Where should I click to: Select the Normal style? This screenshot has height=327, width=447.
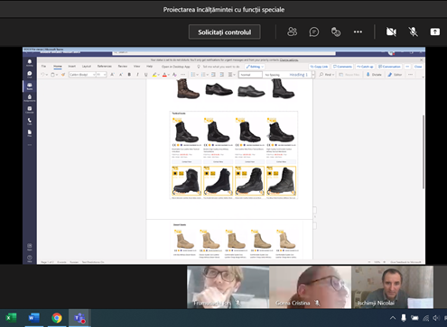250,75
